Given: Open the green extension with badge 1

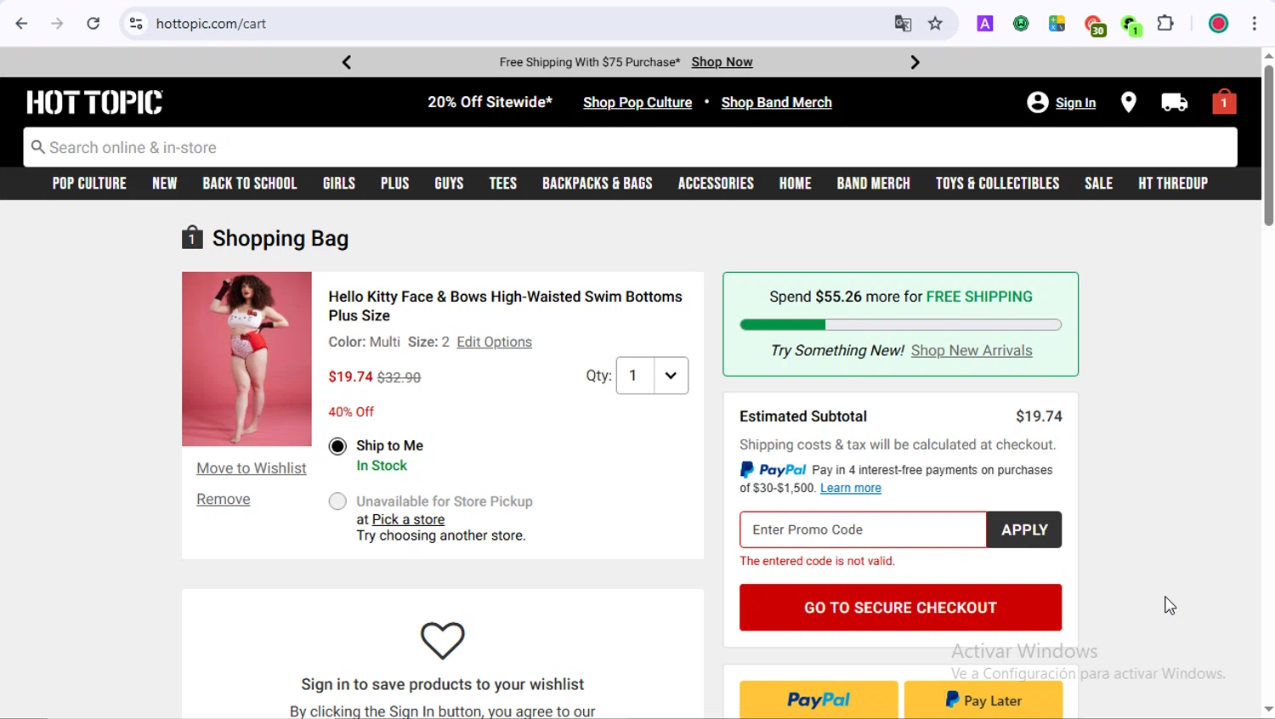Looking at the screenshot, I should point(1130,25).
